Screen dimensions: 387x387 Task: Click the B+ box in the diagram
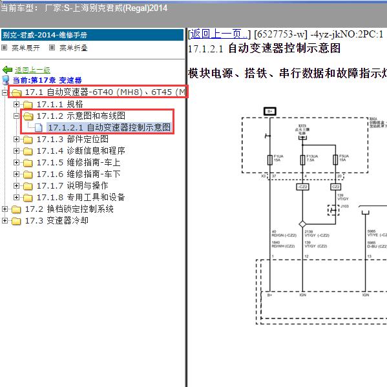pyautogui.click(x=270, y=111)
